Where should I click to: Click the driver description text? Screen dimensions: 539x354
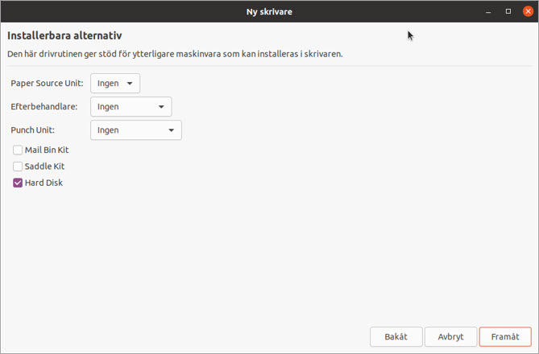pos(175,54)
